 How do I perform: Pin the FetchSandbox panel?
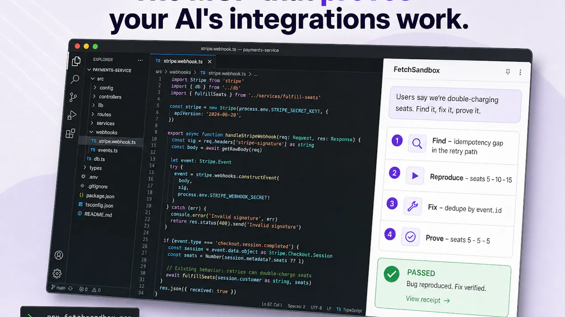pos(508,72)
